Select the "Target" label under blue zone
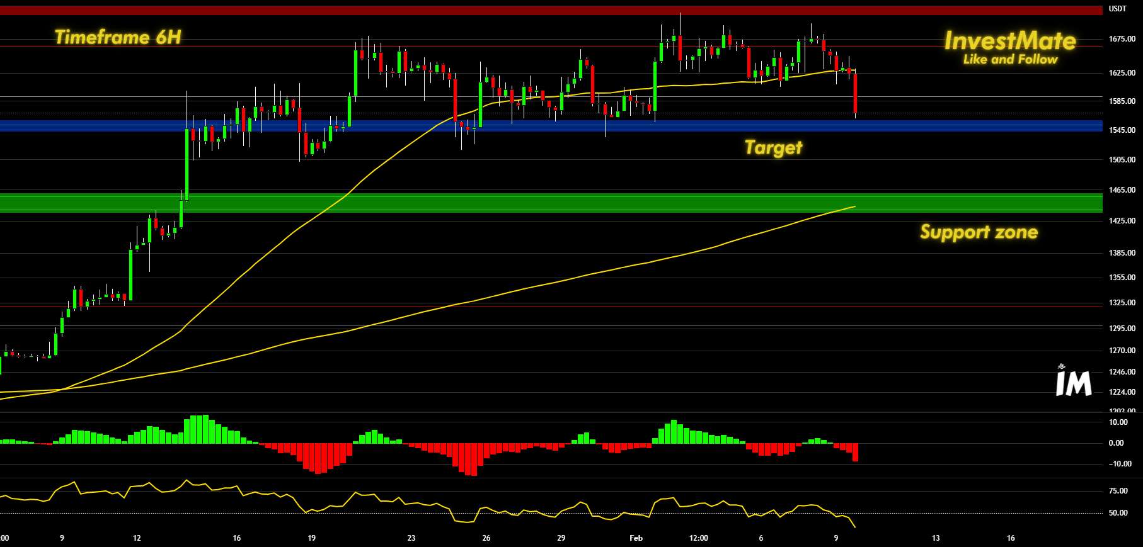 (774, 148)
